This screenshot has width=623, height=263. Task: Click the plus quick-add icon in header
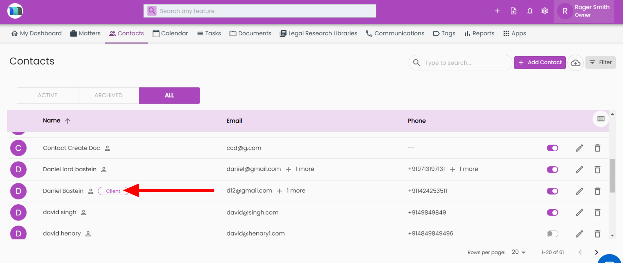497,11
